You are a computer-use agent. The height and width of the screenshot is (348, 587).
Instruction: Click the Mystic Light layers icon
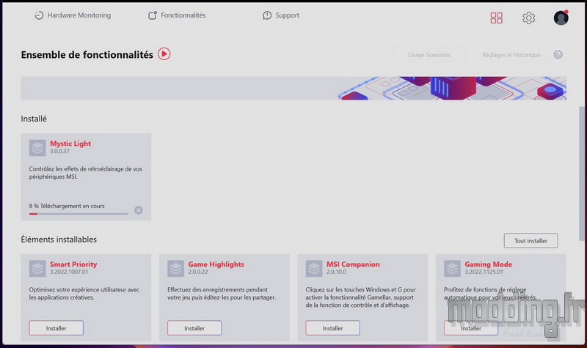[37, 148]
